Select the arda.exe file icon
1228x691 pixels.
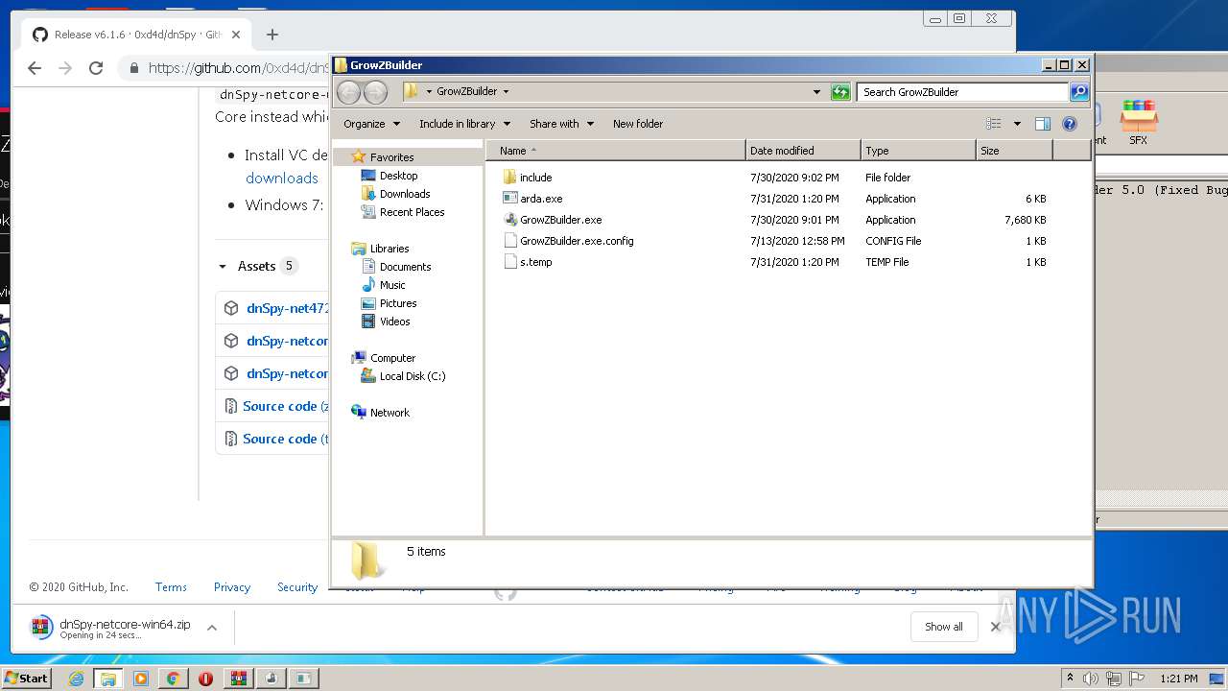[510, 199]
